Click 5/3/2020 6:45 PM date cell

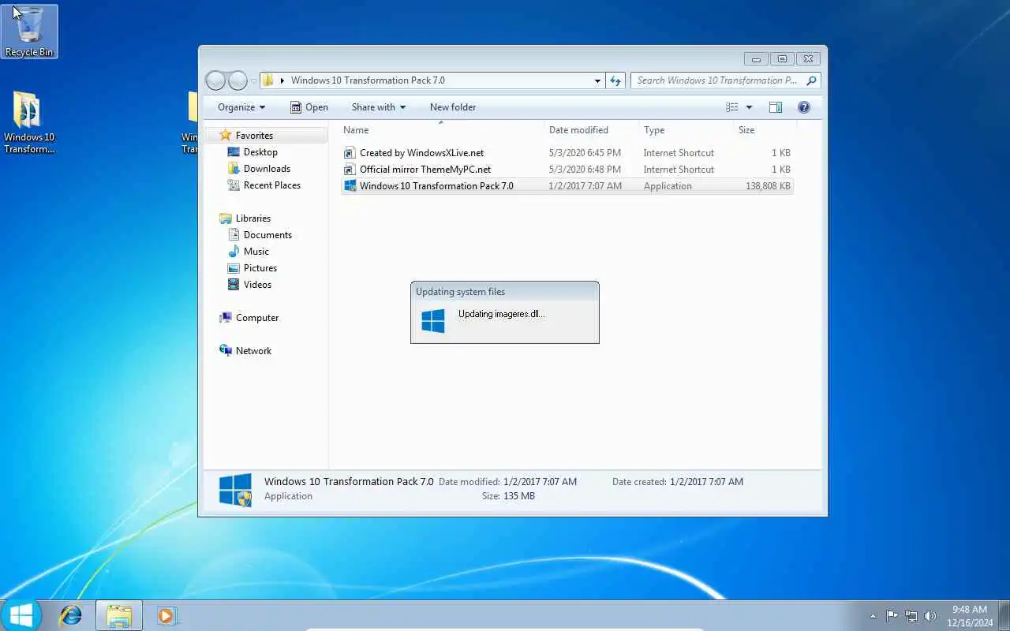585,153
